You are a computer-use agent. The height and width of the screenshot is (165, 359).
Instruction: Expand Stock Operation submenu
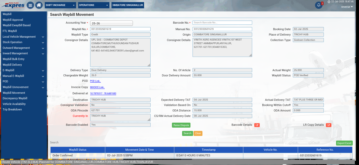[x=23, y=42]
